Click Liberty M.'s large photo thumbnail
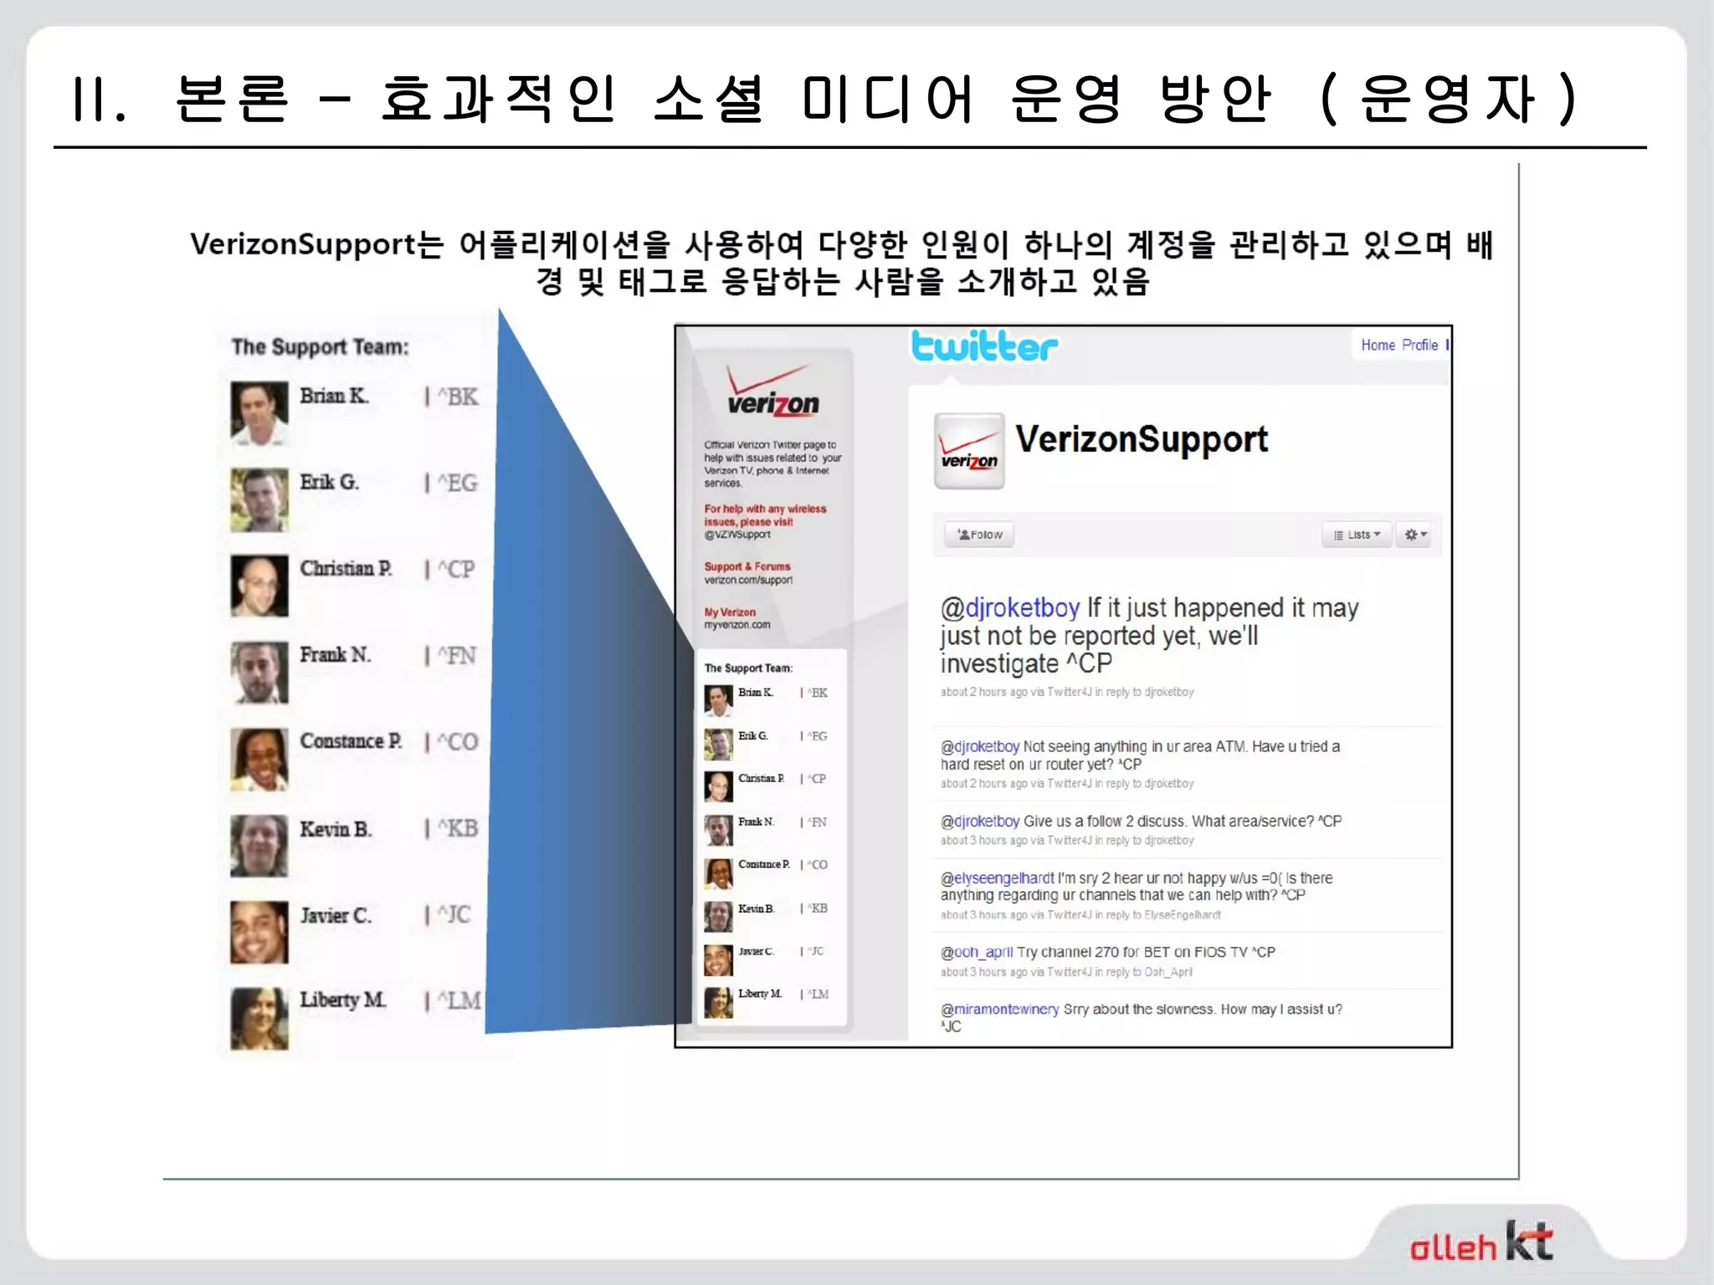 click(x=259, y=1017)
